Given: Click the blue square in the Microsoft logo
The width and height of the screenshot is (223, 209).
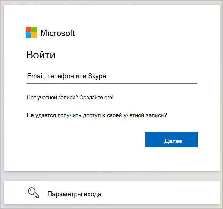Looking at the screenshot, I should coord(28,35).
